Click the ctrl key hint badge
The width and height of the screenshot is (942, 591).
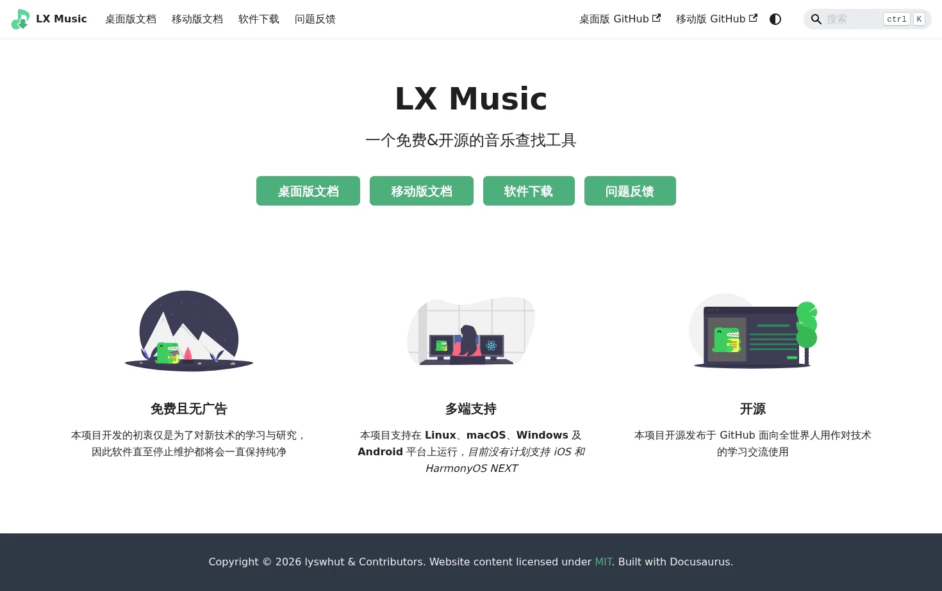pyautogui.click(x=897, y=19)
